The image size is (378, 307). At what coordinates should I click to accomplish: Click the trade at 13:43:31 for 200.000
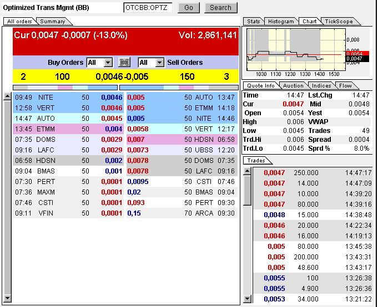coord(313,257)
